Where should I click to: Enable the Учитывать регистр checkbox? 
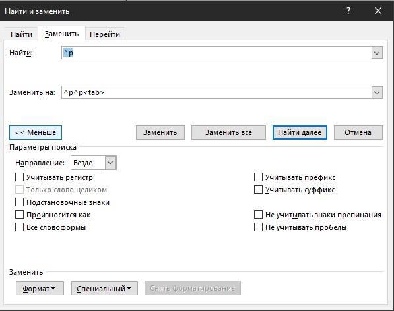click(19, 177)
